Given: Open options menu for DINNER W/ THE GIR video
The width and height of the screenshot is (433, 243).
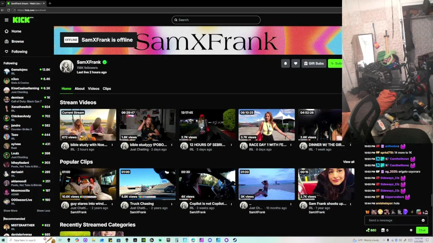Looking at the screenshot, I should click(350, 145).
